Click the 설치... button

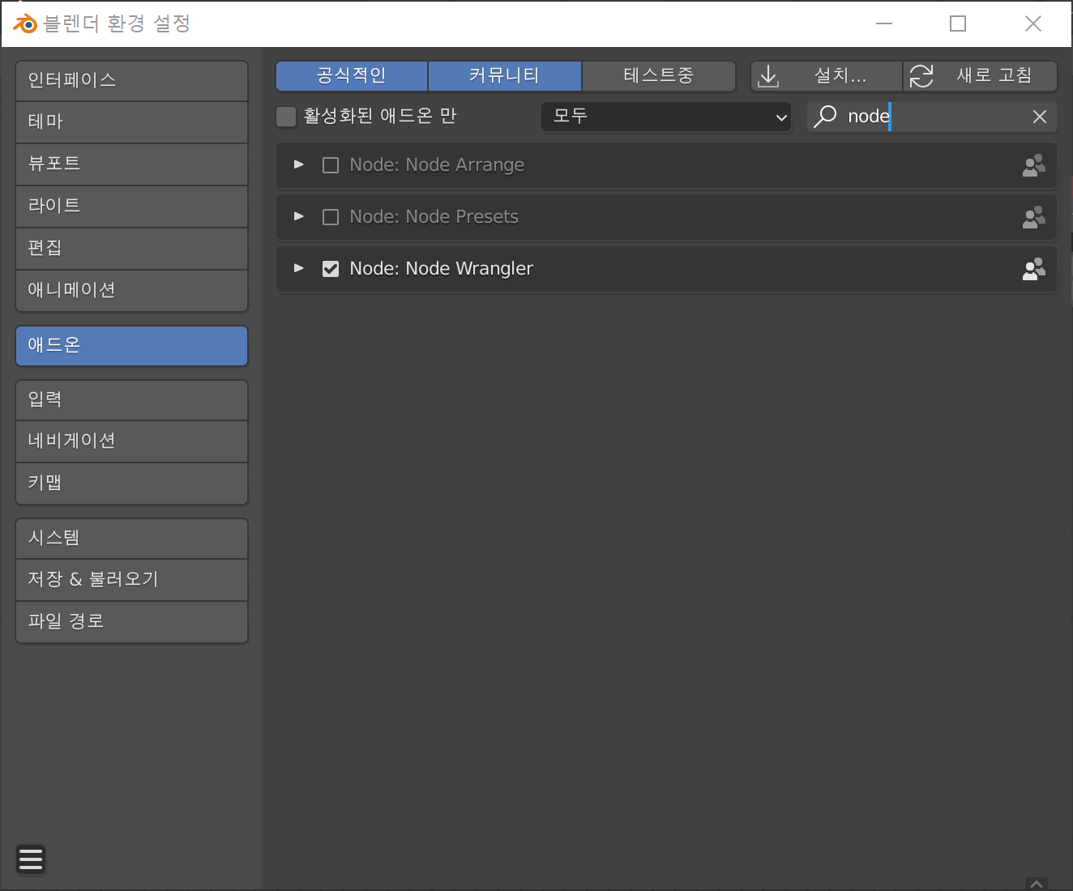coord(826,76)
